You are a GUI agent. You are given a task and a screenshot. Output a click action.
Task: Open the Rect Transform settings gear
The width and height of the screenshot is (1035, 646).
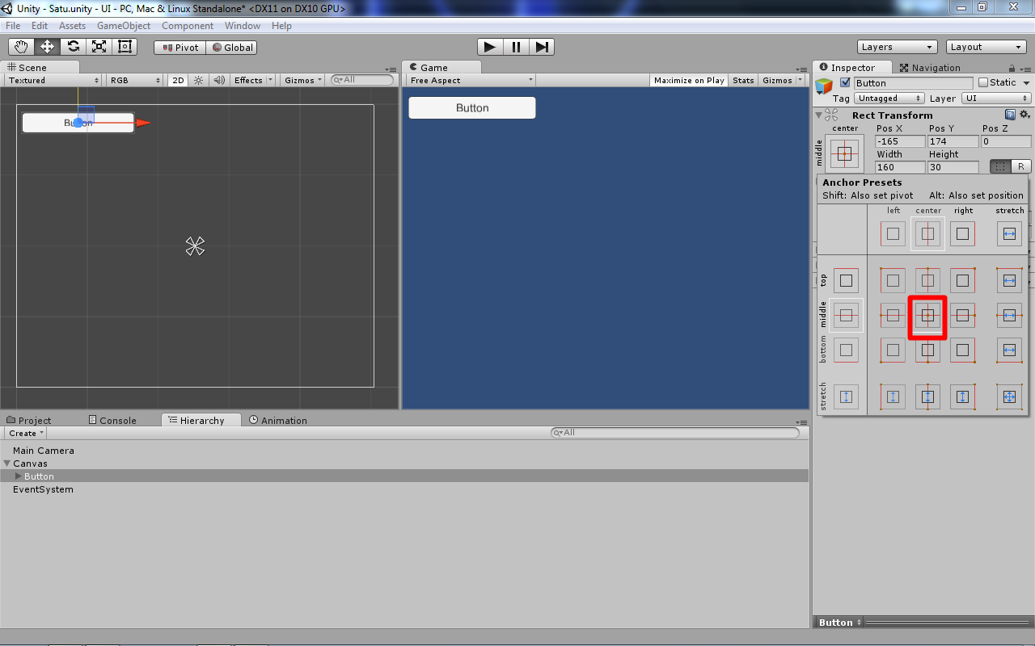tap(1024, 114)
